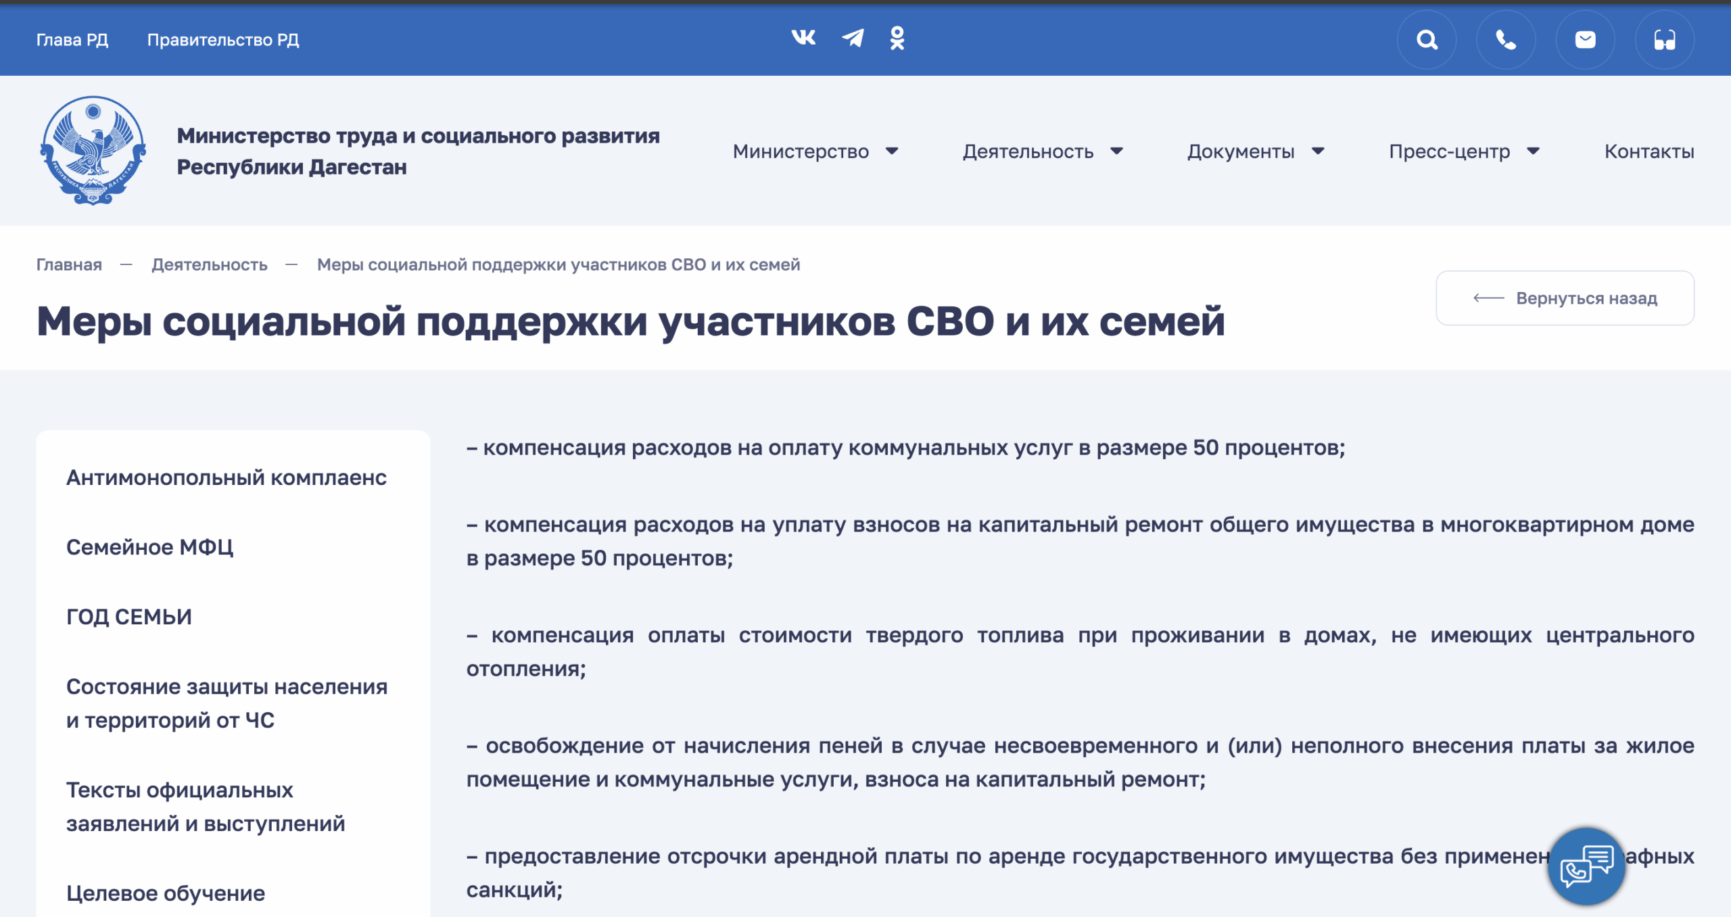Open the Глава РД link

tap(72, 40)
